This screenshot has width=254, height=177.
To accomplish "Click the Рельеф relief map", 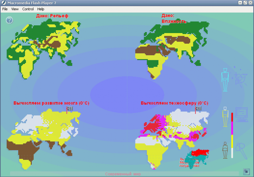I will [x=44, y=49].
